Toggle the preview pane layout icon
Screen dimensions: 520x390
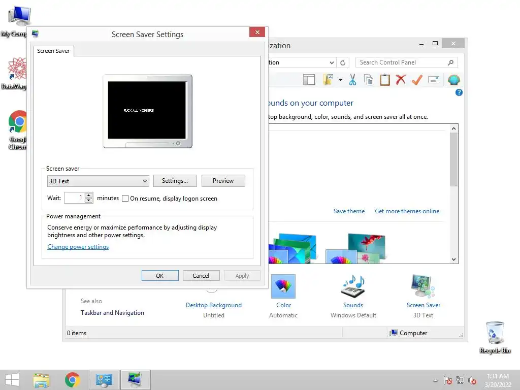309,80
